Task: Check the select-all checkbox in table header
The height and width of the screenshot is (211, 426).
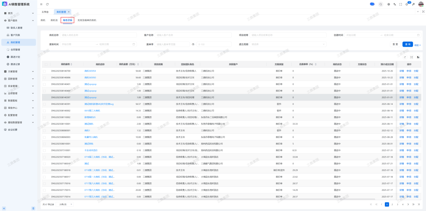Action: coord(46,64)
